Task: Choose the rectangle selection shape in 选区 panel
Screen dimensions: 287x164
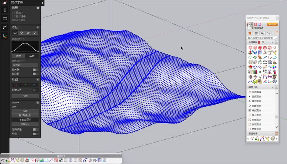Action: [15, 33]
